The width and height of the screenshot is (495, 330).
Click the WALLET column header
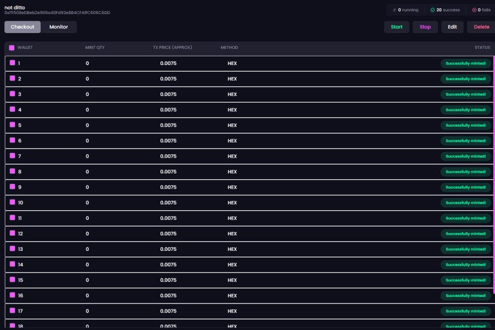pyautogui.click(x=25, y=47)
